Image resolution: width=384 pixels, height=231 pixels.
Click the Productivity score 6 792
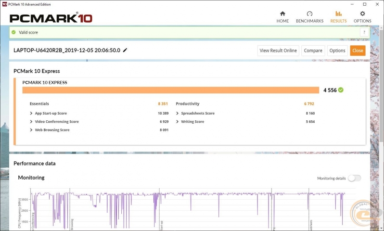pyautogui.click(x=309, y=103)
